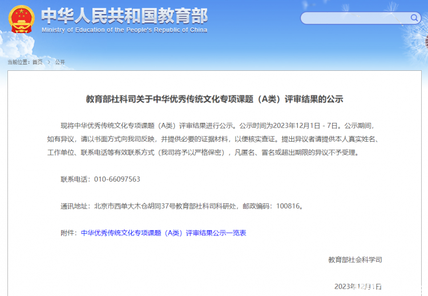Viewport: 428px width, 296px height.
Task: Click the 中华人民共和国教育部 site title
Action: point(124,16)
